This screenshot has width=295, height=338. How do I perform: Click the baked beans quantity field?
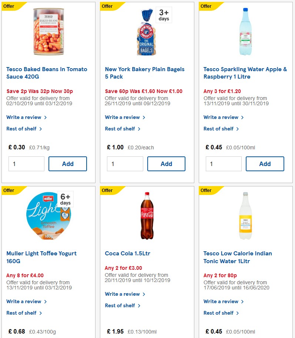coord(26,163)
